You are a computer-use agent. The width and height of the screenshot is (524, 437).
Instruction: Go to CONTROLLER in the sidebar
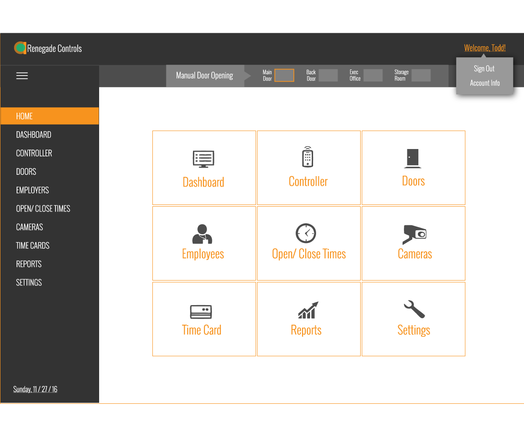[34, 153]
